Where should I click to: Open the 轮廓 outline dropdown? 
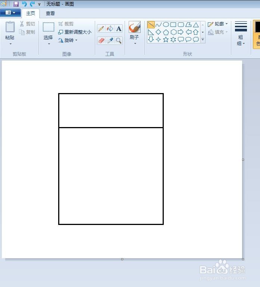click(x=218, y=24)
